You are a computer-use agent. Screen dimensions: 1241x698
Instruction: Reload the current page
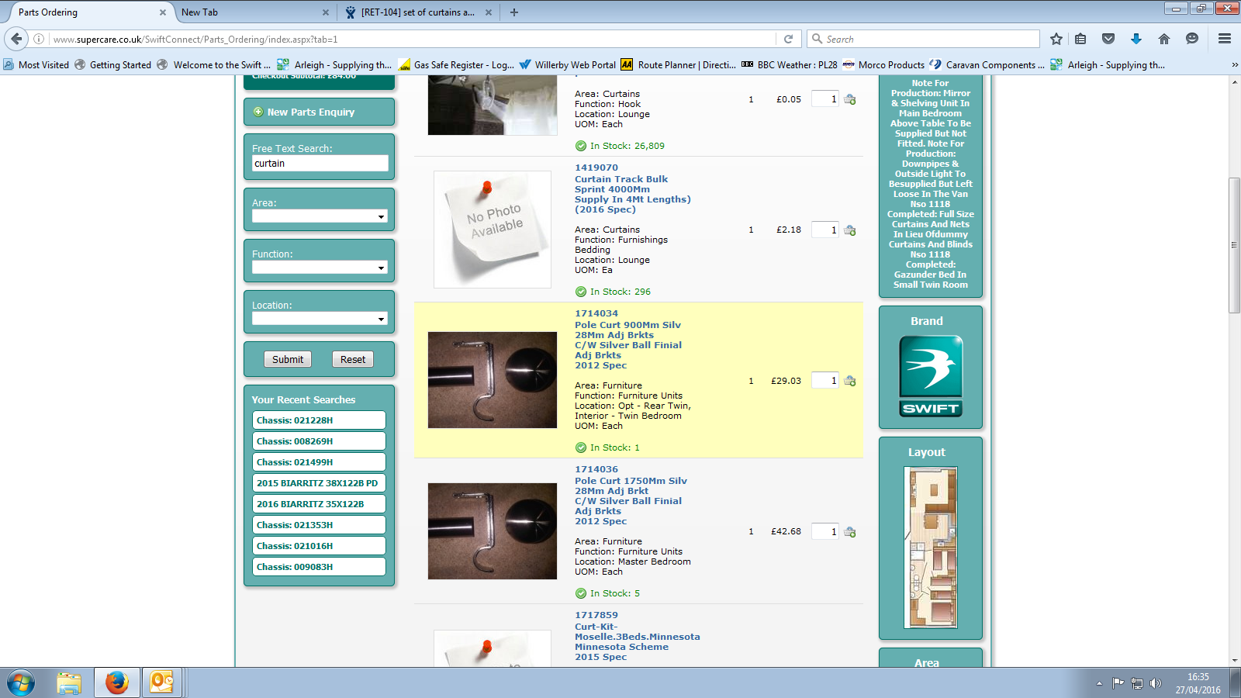coord(788,39)
